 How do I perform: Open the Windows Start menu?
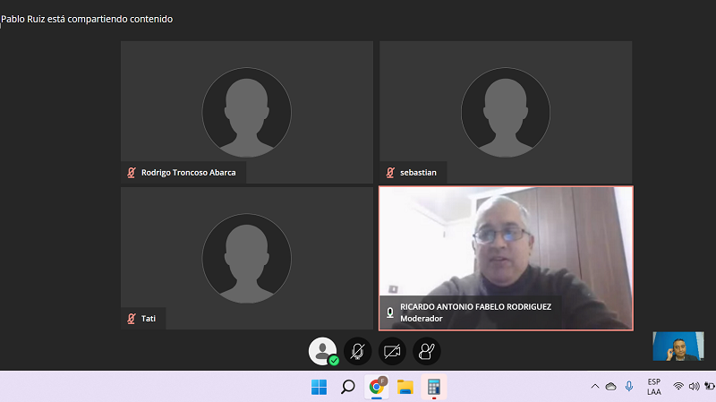pyautogui.click(x=320, y=387)
